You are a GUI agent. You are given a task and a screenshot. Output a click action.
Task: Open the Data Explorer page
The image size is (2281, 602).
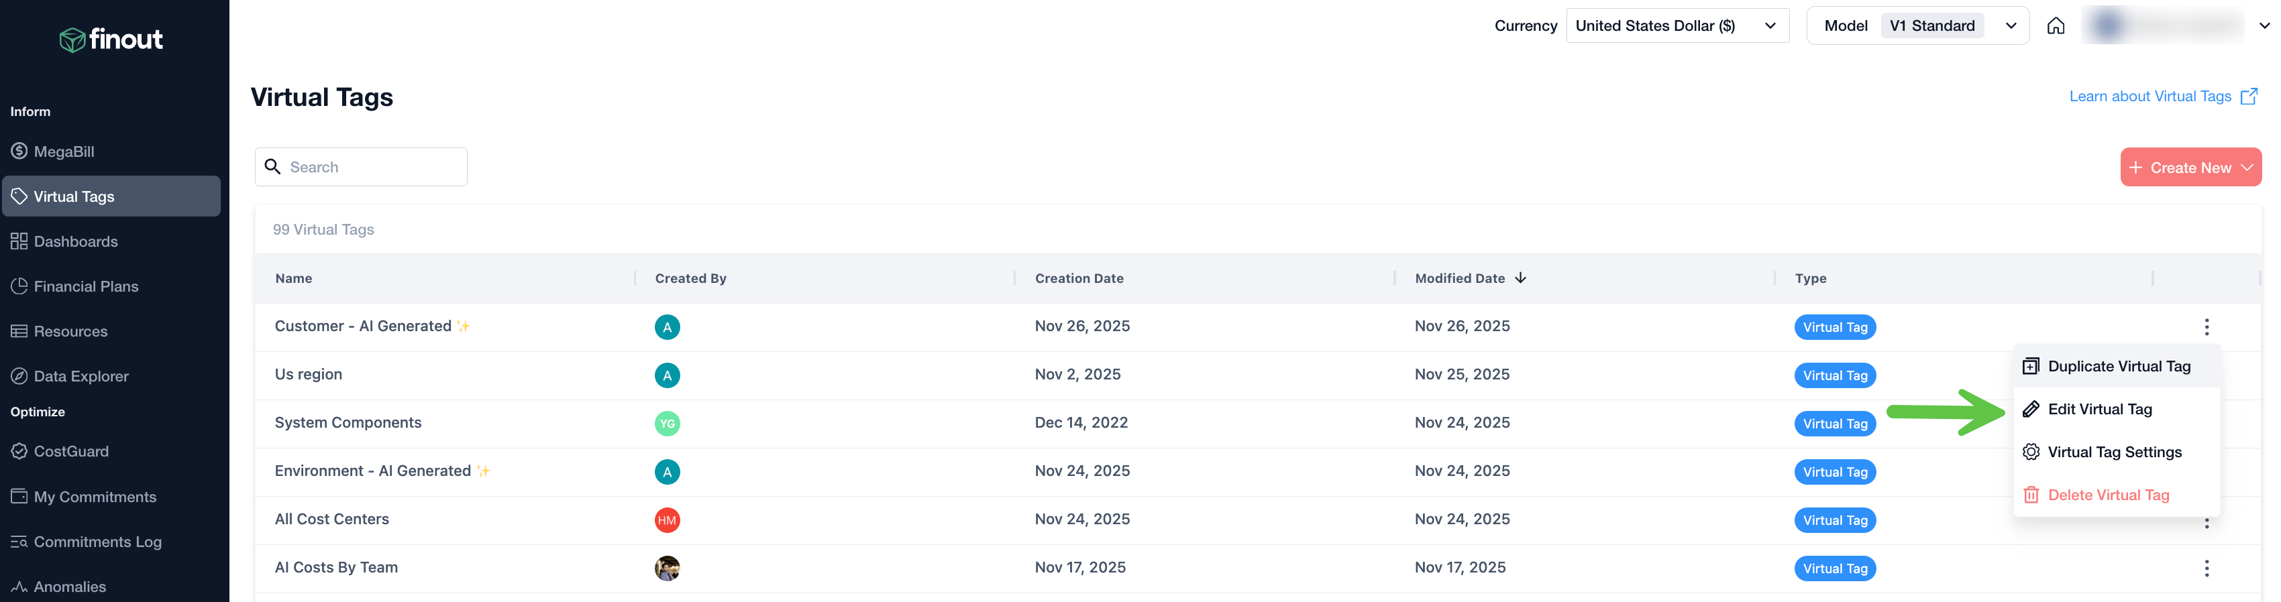pos(81,376)
